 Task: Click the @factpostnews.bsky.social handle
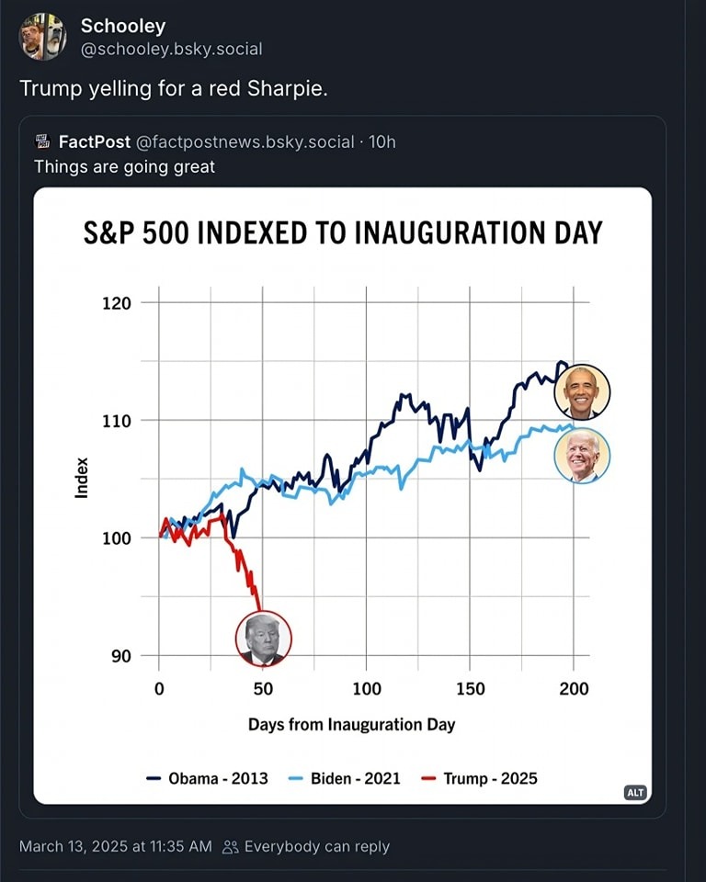pyautogui.click(x=245, y=141)
